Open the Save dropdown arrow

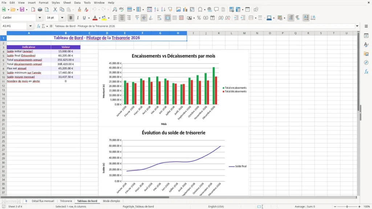click(x=27, y=10)
